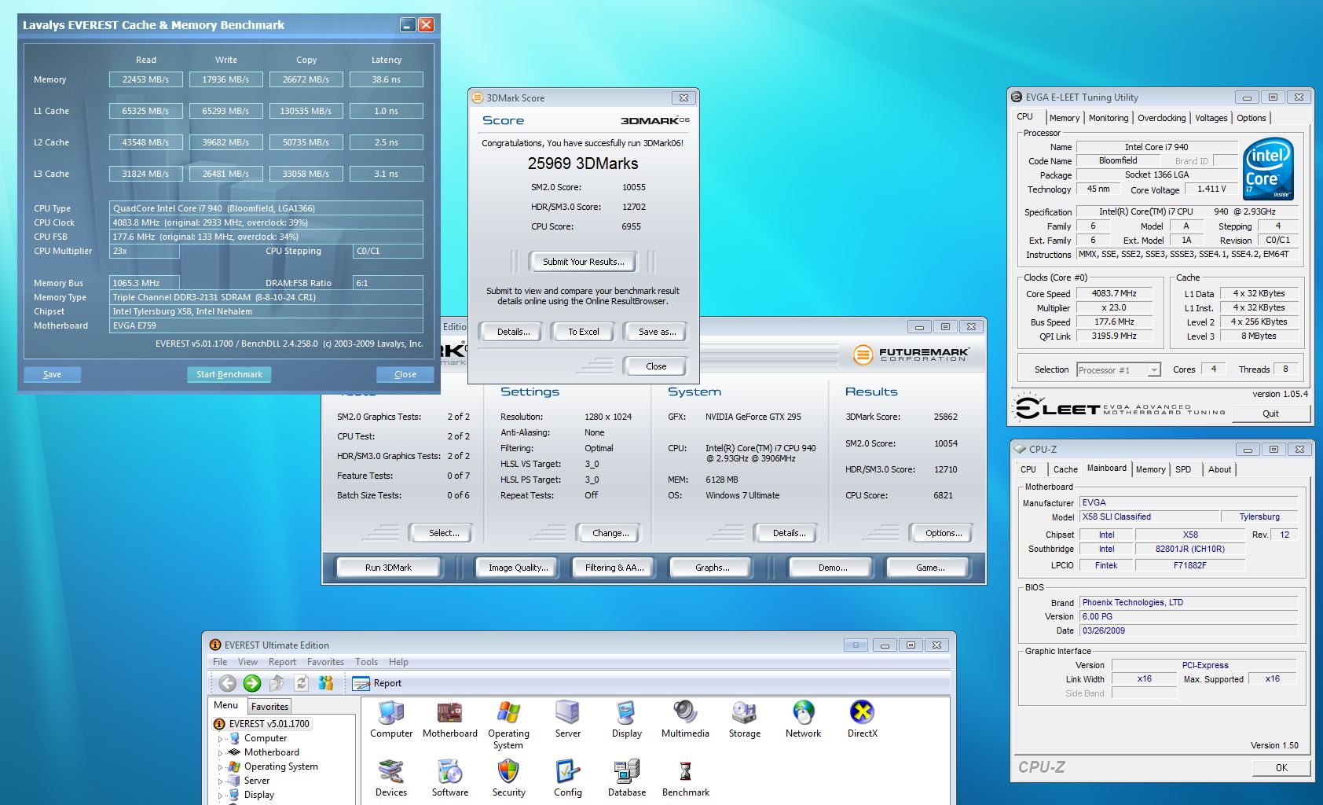
Task: Click Image Quality... button in 3DMark06
Action: 519,568
